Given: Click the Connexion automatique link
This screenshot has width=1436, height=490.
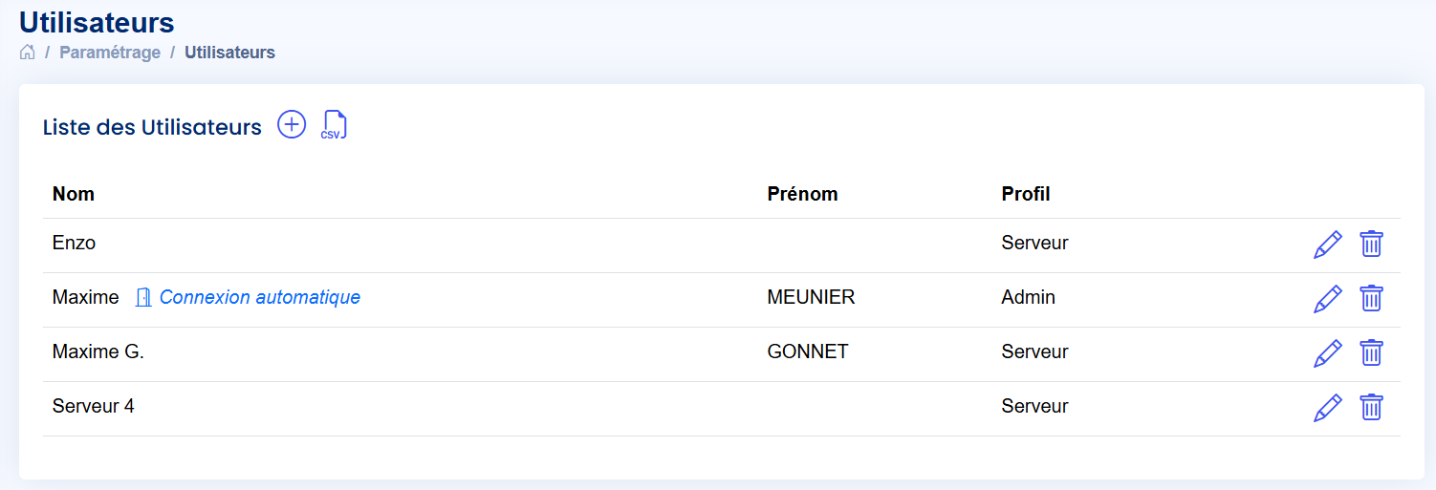Looking at the screenshot, I should tap(260, 297).
